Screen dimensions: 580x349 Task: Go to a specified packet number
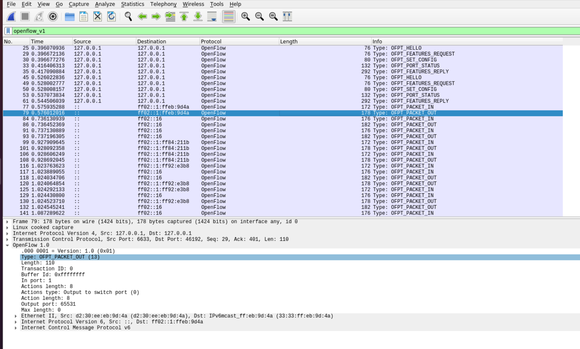point(170,17)
